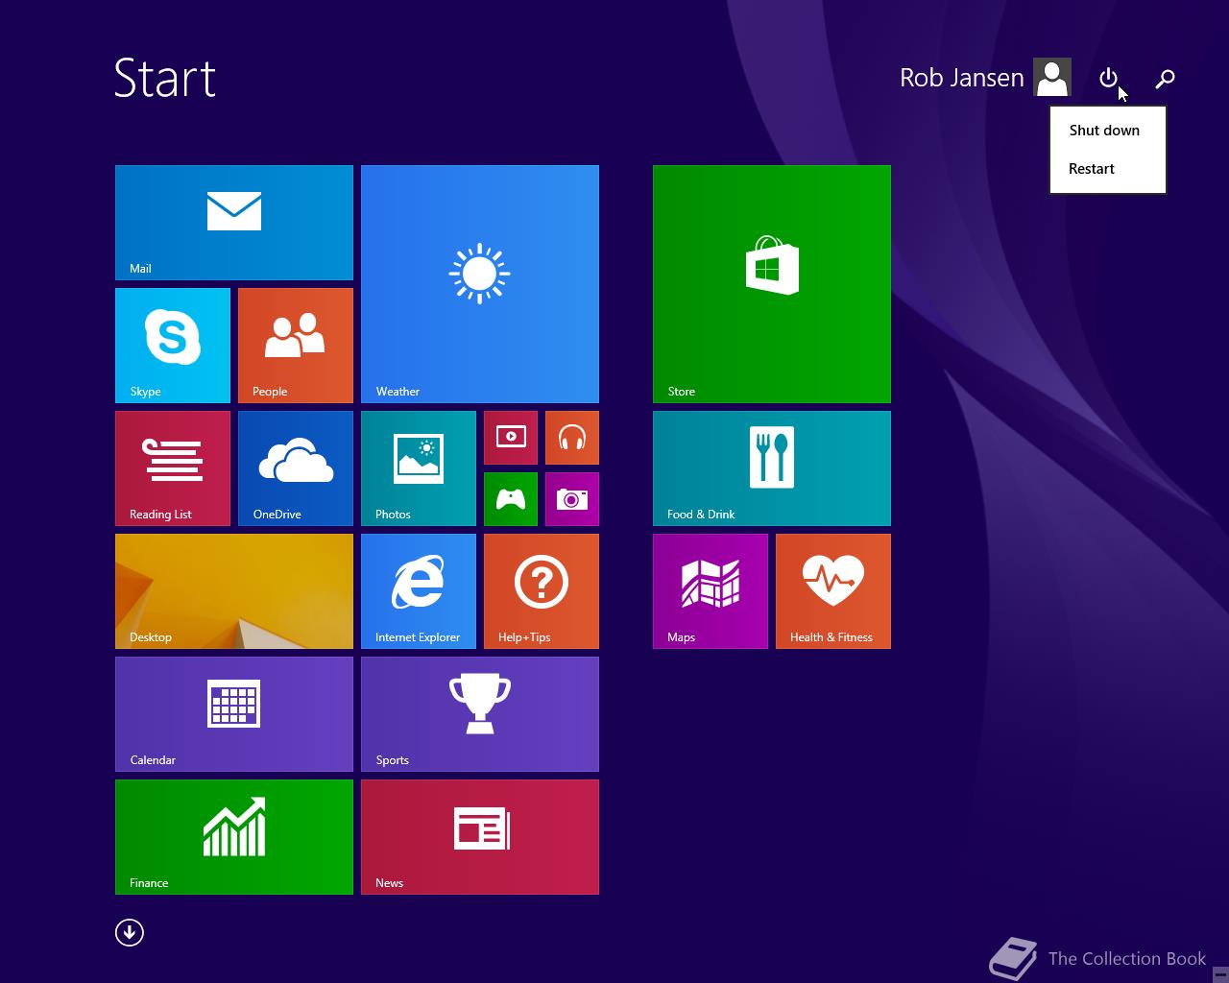Image resolution: width=1229 pixels, height=983 pixels.
Task: Open the People tile
Action: click(296, 346)
